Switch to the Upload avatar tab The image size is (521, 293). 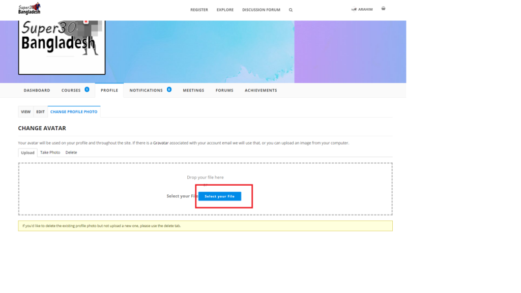point(27,153)
